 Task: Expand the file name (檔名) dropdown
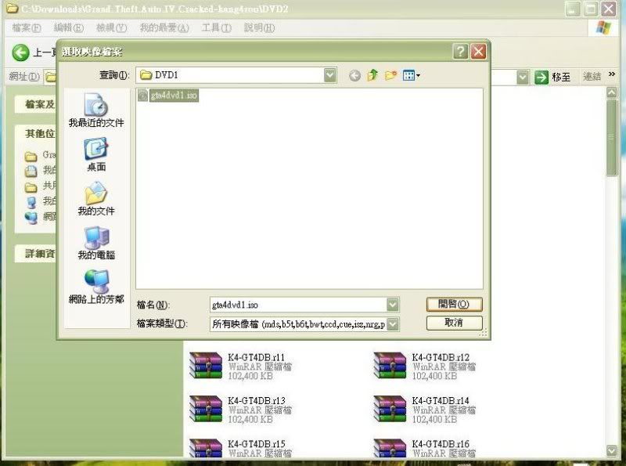(393, 304)
